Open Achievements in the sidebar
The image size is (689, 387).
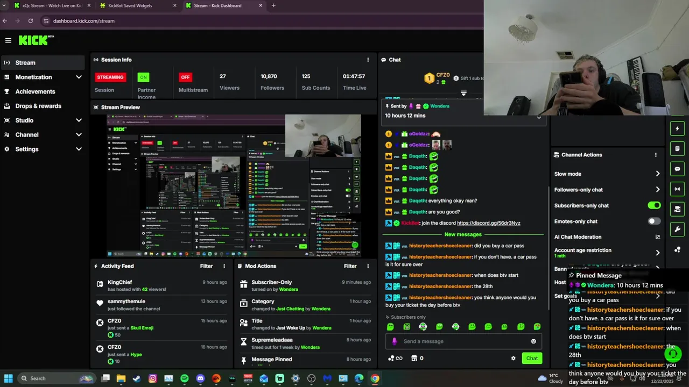pyautogui.click(x=43, y=91)
